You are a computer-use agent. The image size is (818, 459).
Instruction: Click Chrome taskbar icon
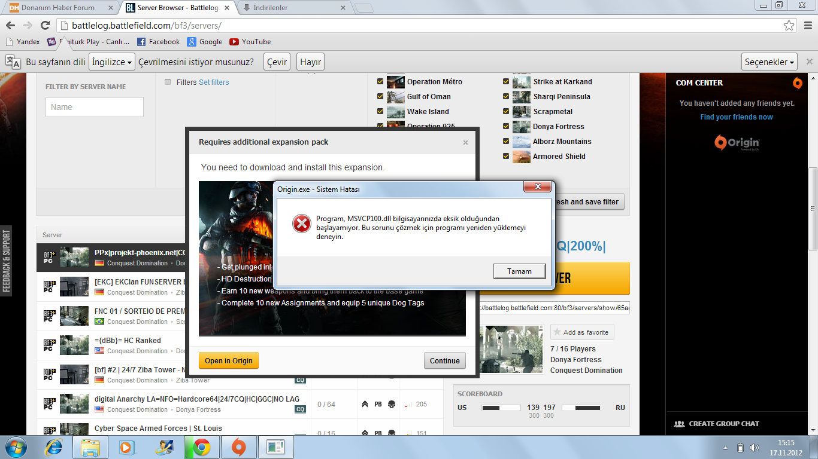[x=201, y=446]
